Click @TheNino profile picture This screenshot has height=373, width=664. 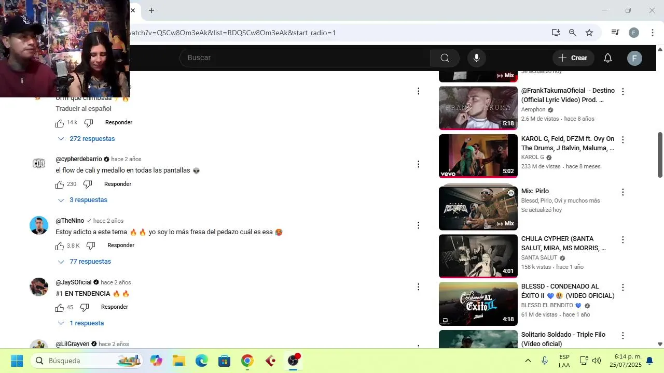39,225
